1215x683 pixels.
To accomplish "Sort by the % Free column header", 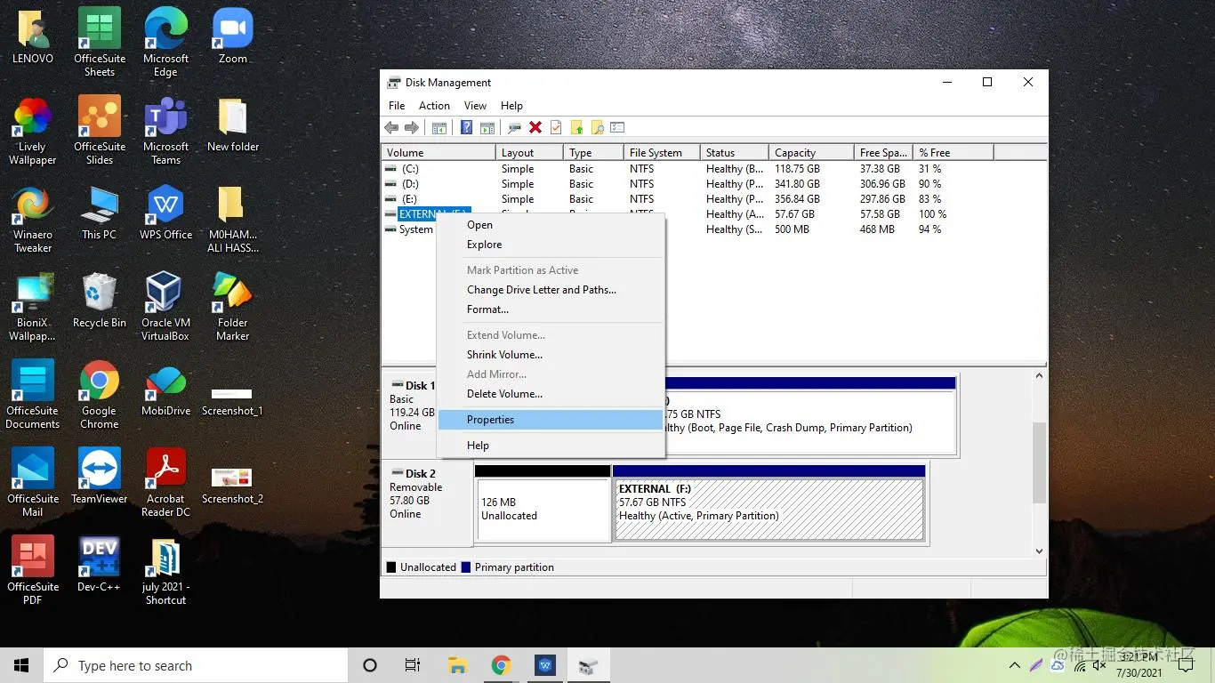I will click(954, 153).
